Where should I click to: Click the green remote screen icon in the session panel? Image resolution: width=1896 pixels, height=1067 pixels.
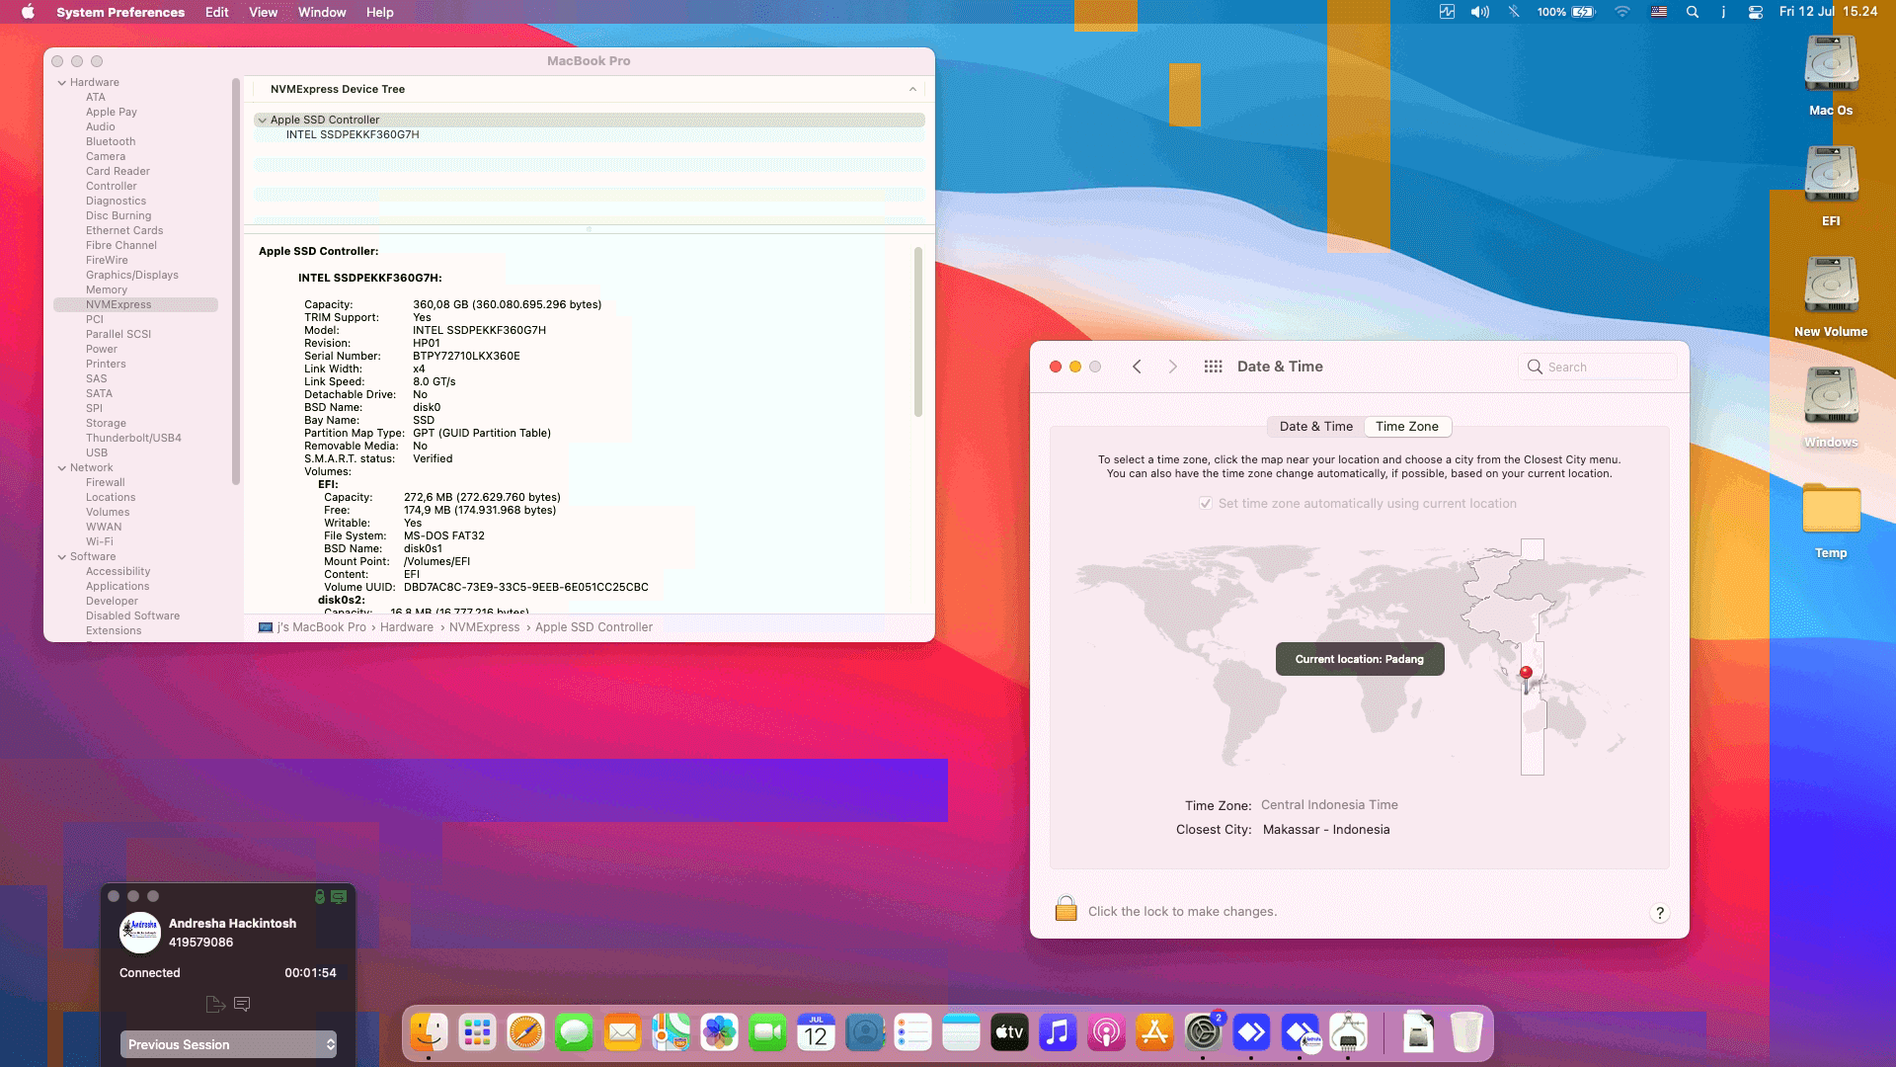[x=339, y=896]
